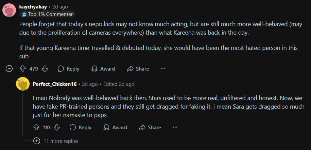Downvote Perfect_Chicken16's reply
The image size is (311, 150).
(x=57, y=127)
